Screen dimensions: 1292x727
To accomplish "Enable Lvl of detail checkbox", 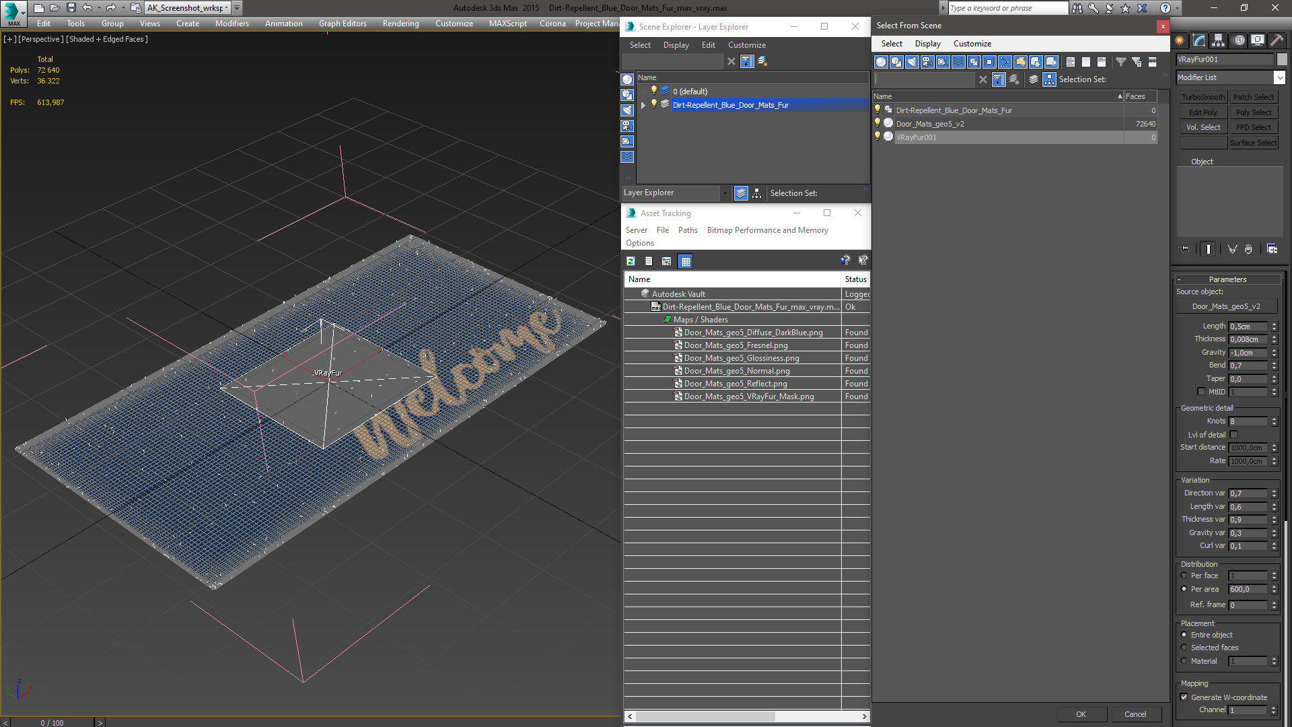I will [1234, 435].
